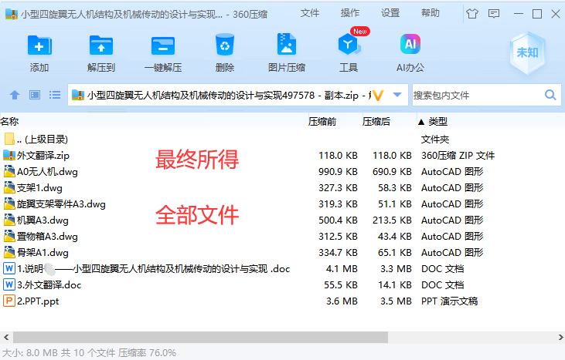Open the 操作 menu
Viewport: 565px width, 360px height.
[350, 13]
